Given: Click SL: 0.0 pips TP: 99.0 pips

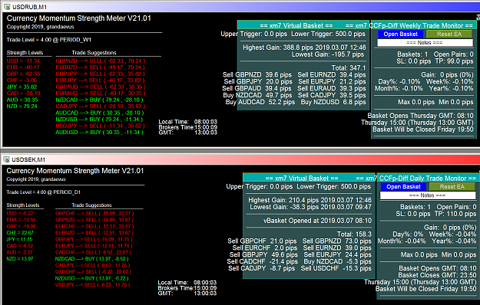Looking at the screenshot, I should (x=435, y=61).
